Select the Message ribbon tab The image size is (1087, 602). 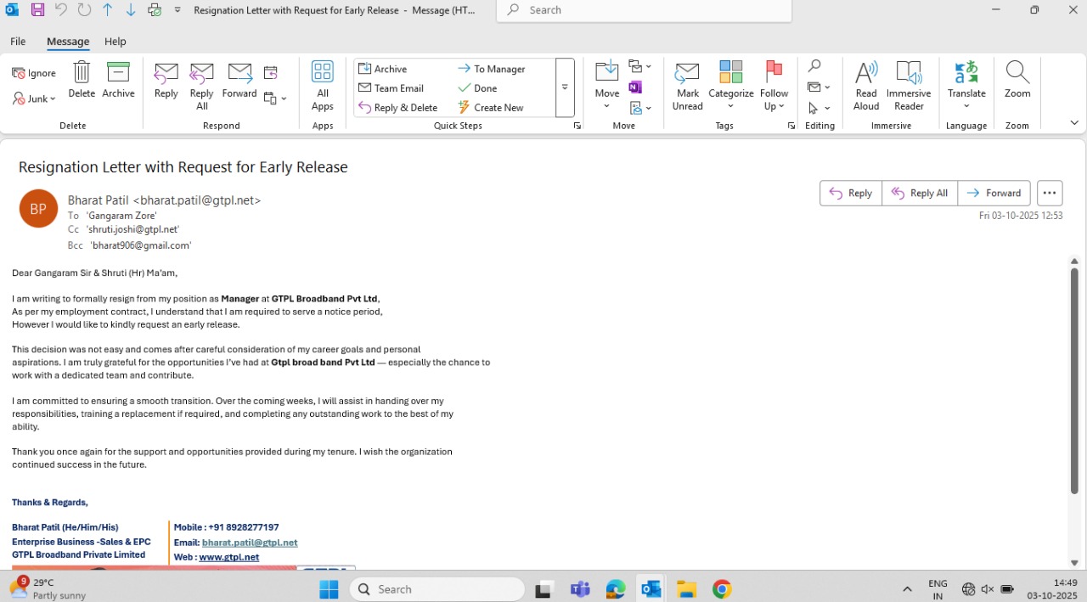click(x=68, y=41)
